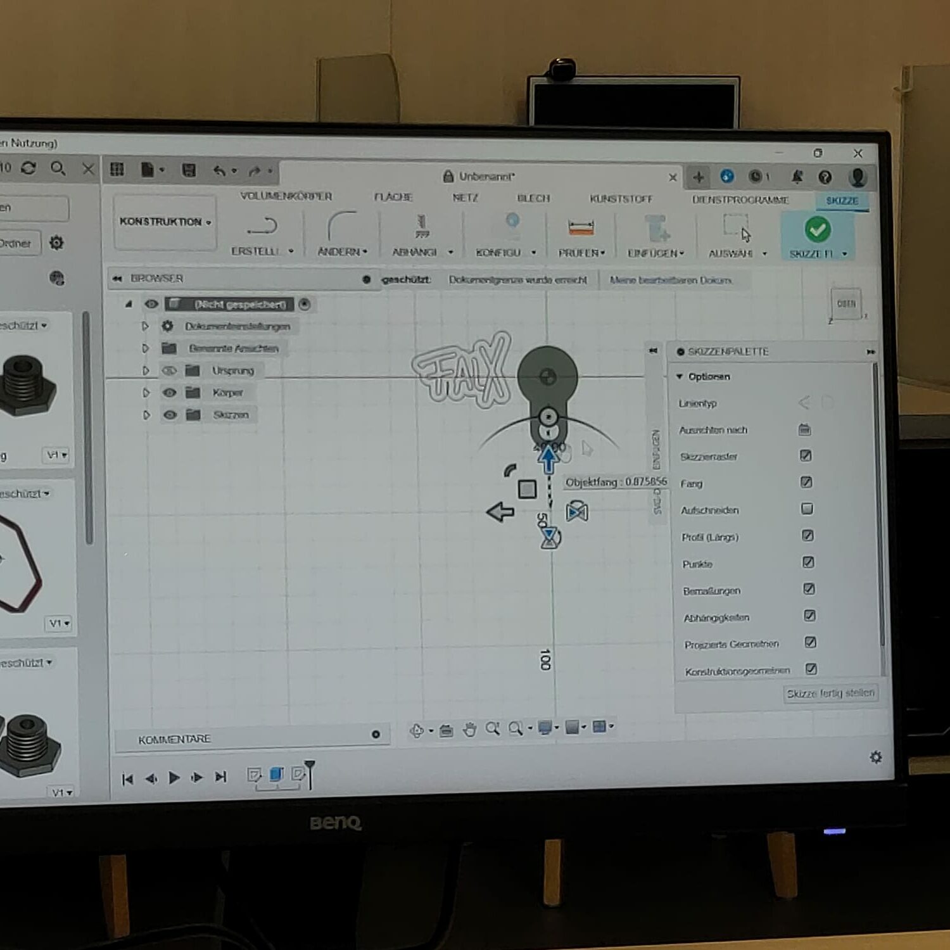Click the help question mark icon

[825, 177]
